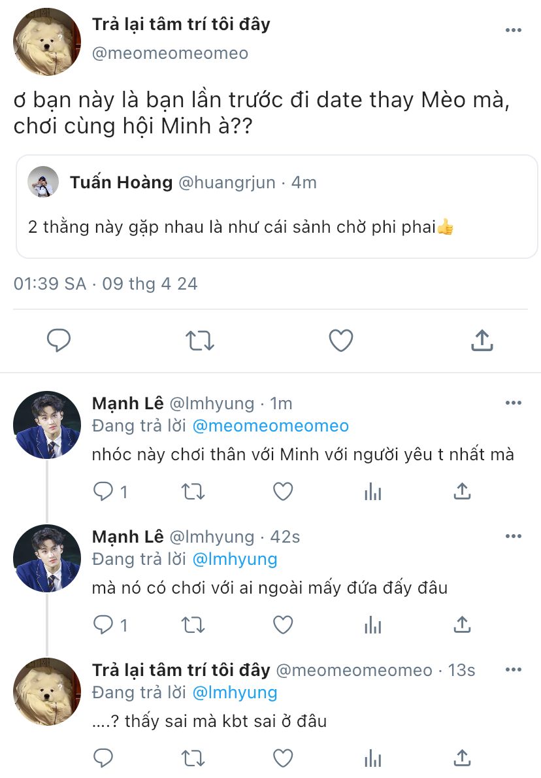This screenshot has height=778, width=541.
Task: Reply to the main tweet
Action: click(x=59, y=340)
